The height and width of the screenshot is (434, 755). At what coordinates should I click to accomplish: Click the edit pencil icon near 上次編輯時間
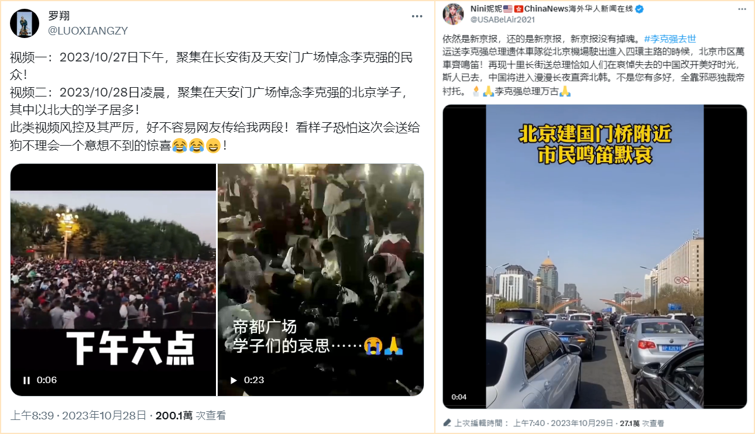pyautogui.click(x=447, y=423)
